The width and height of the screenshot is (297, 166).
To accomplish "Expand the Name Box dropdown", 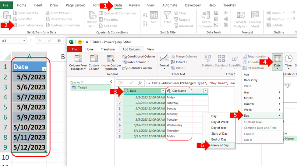I will pyautogui.click(x=24, y=41).
